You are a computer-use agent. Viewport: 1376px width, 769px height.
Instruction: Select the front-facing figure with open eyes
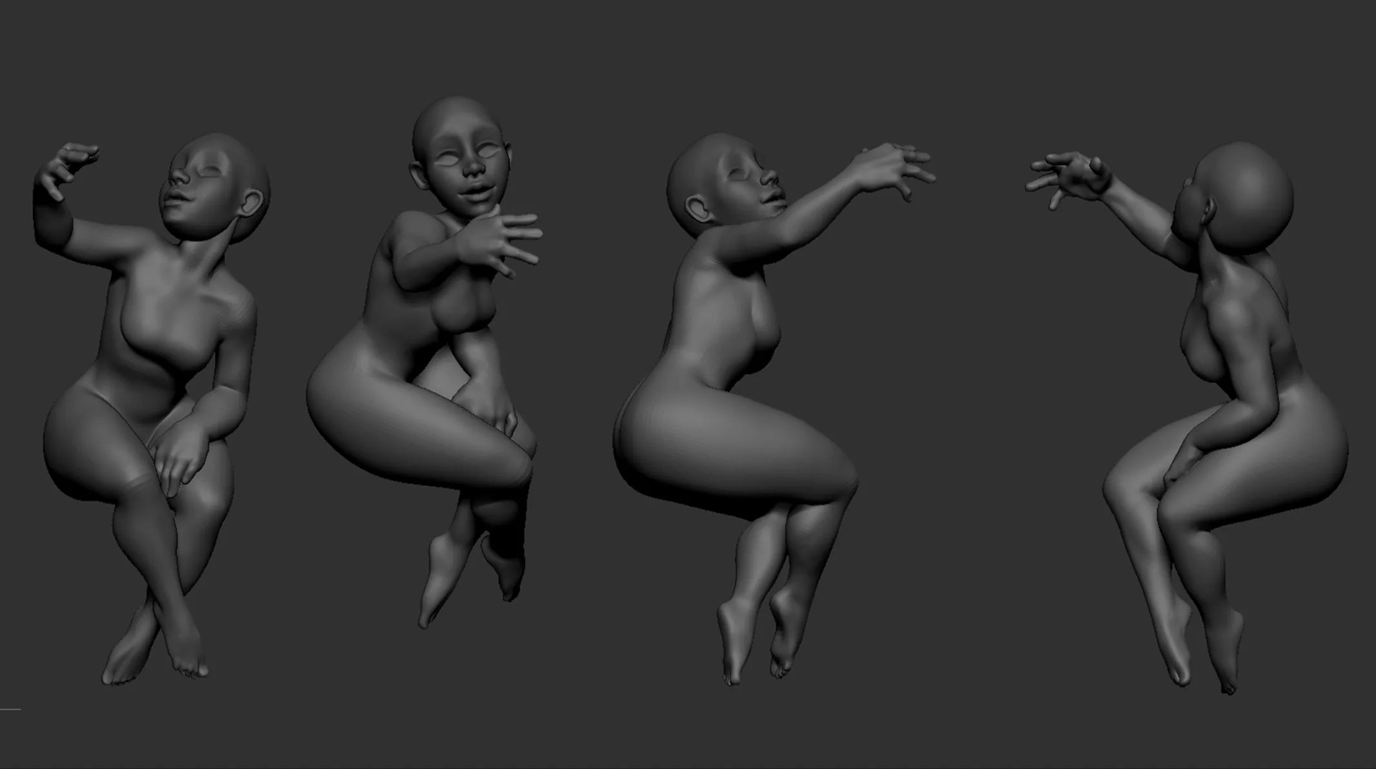[426, 361]
